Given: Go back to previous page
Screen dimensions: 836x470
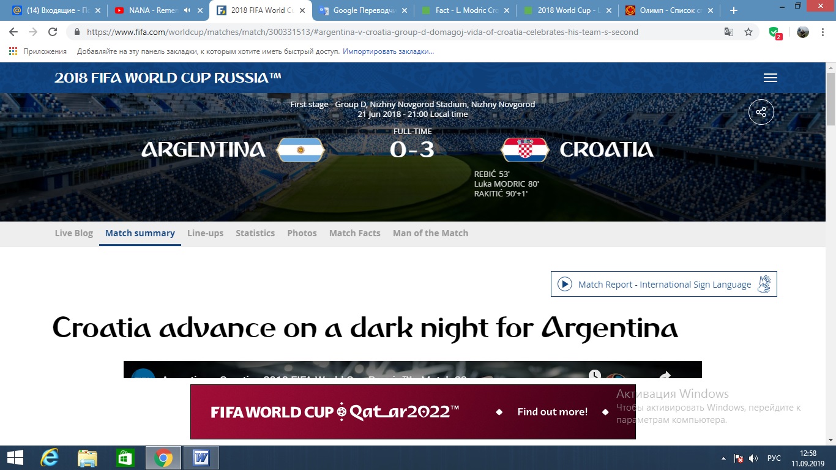Looking at the screenshot, I should click(13, 32).
